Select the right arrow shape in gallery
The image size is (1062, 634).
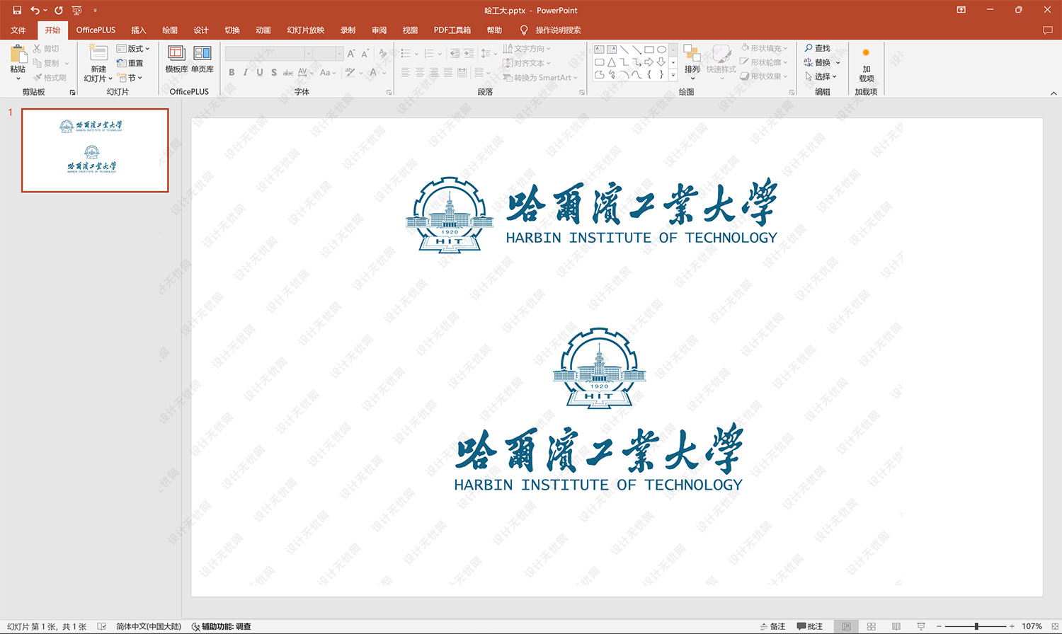[649, 62]
